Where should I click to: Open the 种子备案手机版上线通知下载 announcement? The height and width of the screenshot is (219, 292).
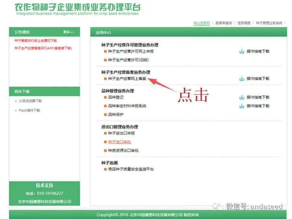[x=36, y=41]
